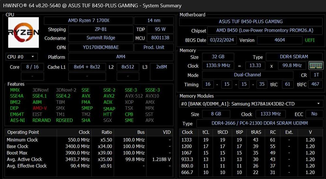Click the 1T command rate field
This screenshot has width=326, height=179.
(x=316, y=75)
